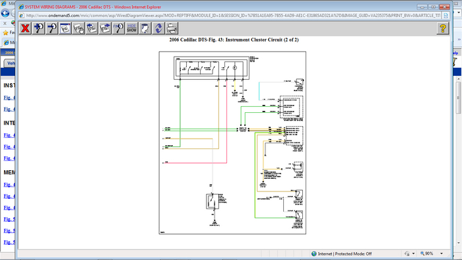This screenshot has width=462, height=260.
Task: Click the first Fig. link under the INST heading
Action: tap(9, 98)
